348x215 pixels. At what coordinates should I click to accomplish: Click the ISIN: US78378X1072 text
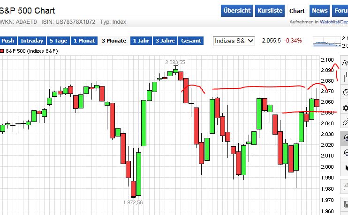pyautogui.click(x=68, y=22)
